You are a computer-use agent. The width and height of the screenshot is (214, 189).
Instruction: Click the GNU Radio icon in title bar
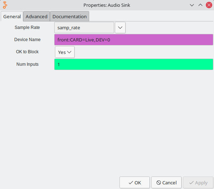tap(5, 5)
